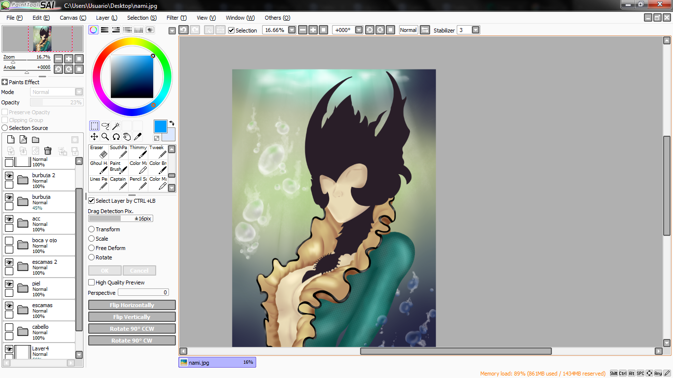
Task: Open the 16.66% zoom dropdown
Action: (x=292, y=30)
